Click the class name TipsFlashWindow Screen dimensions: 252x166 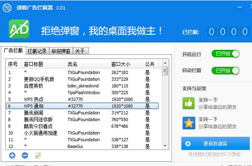click(x=84, y=92)
